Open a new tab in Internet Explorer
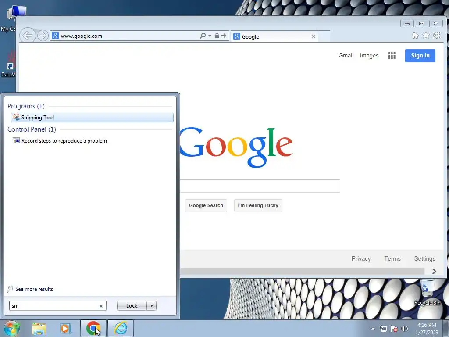449x337 pixels. pos(324,36)
